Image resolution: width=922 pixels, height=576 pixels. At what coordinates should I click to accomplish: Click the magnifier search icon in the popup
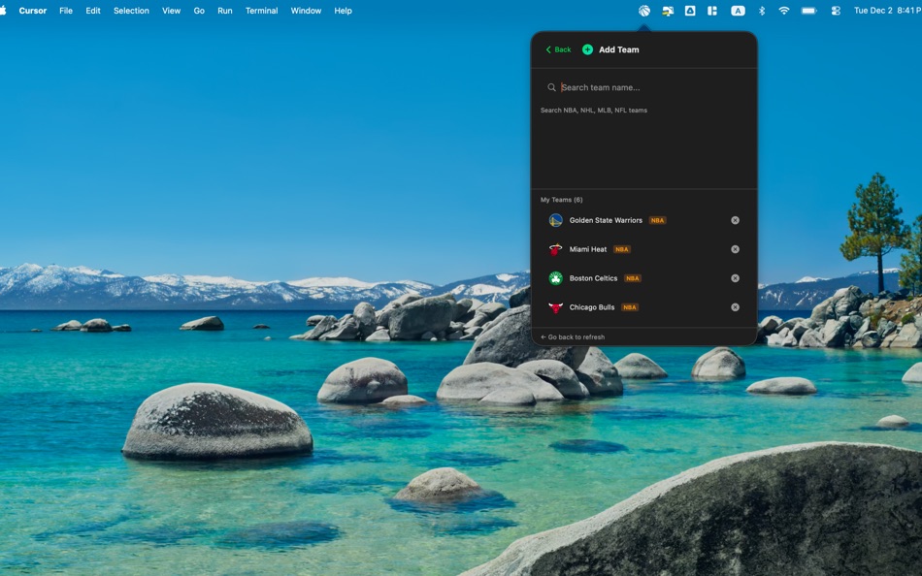pos(551,87)
